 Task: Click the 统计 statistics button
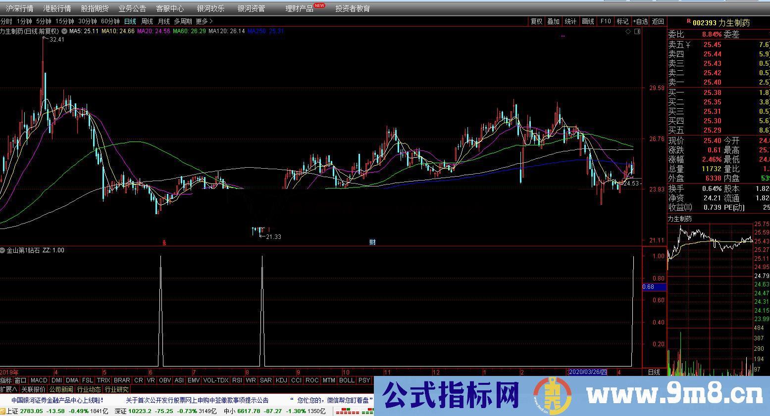tap(571, 21)
